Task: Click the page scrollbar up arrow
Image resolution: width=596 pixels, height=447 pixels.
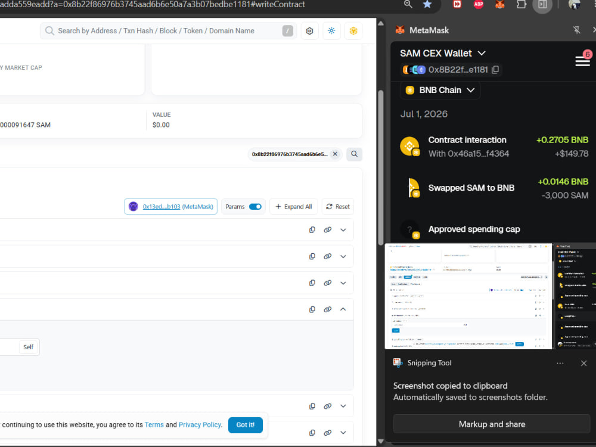Action: coord(380,23)
